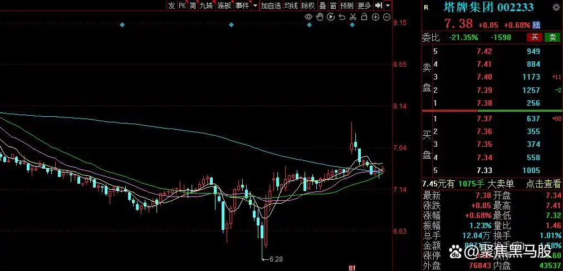563x271 pixels.
Task: Click the green 卖 sell button
Action: (552, 37)
